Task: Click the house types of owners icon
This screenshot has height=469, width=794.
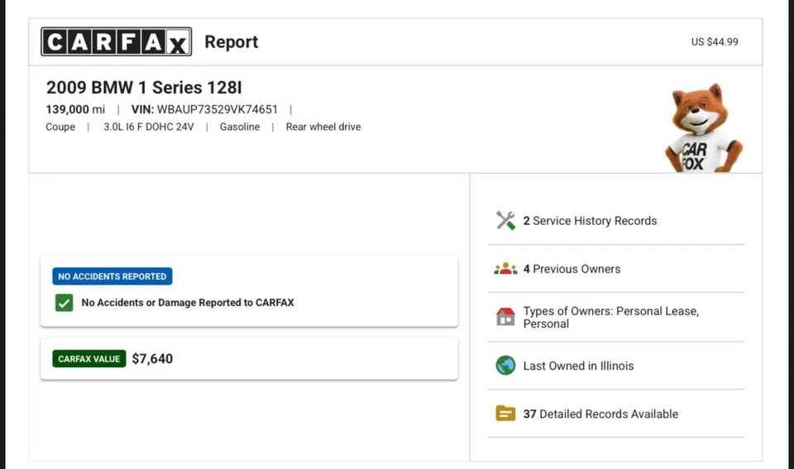Action: (505, 317)
